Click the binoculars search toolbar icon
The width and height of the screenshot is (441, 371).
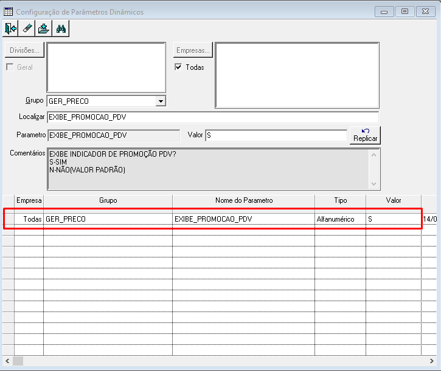tap(61, 29)
